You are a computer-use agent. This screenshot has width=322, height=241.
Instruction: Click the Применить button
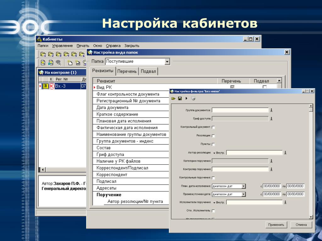pos(276,225)
